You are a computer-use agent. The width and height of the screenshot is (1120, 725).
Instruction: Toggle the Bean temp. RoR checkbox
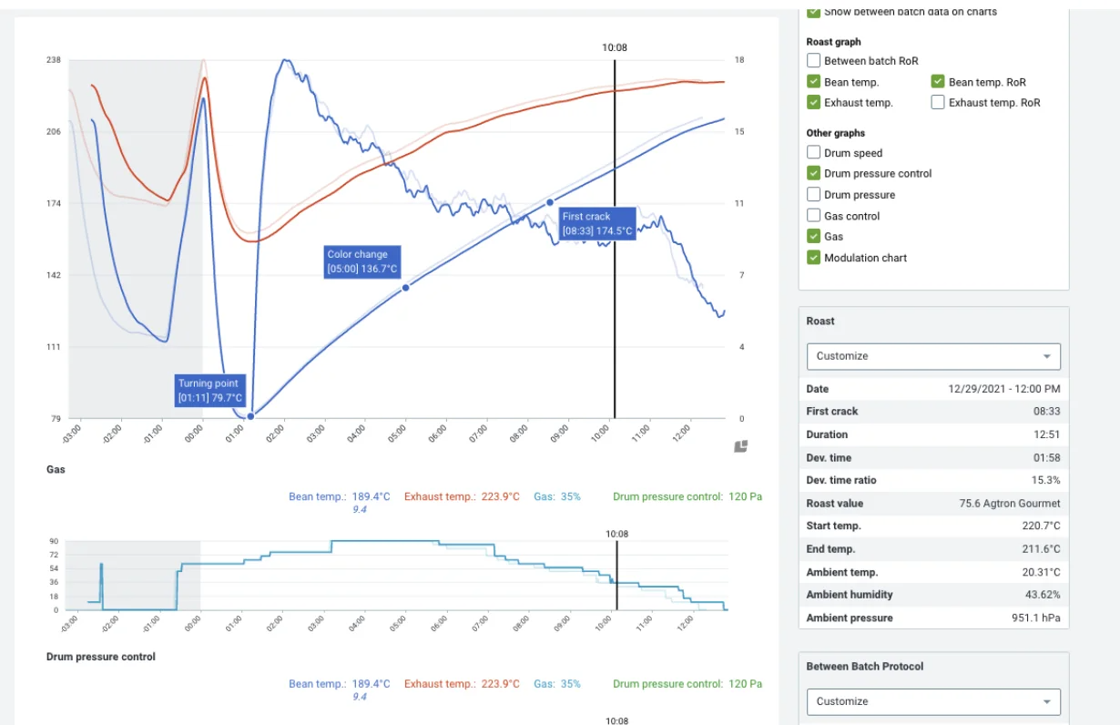coord(938,82)
